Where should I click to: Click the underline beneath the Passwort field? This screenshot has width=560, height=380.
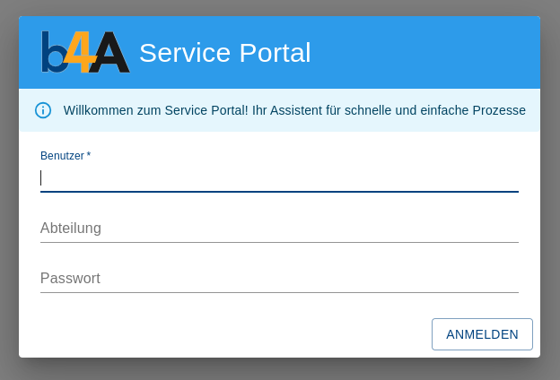pos(279,292)
